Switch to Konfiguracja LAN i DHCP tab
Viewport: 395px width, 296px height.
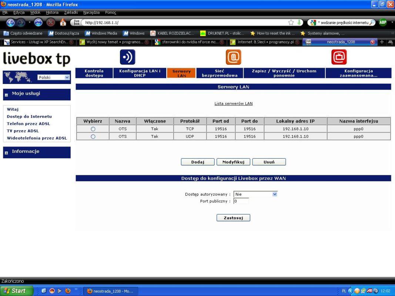[140, 73]
